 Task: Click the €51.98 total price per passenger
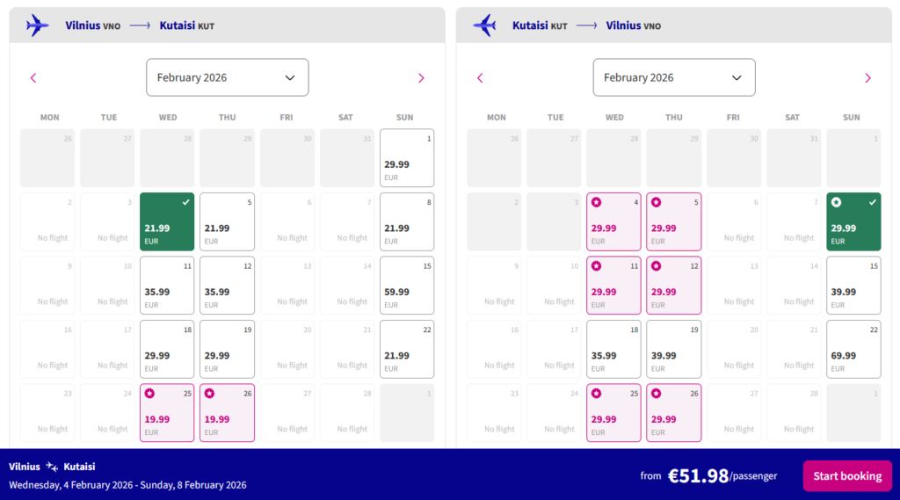pyautogui.click(x=699, y=476)
